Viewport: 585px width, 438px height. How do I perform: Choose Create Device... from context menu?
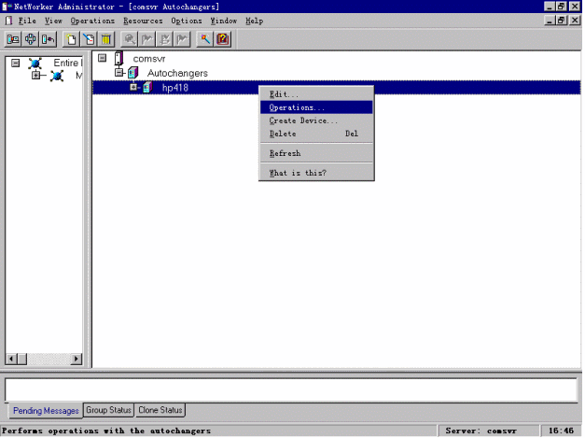click(x=303, y=120)
